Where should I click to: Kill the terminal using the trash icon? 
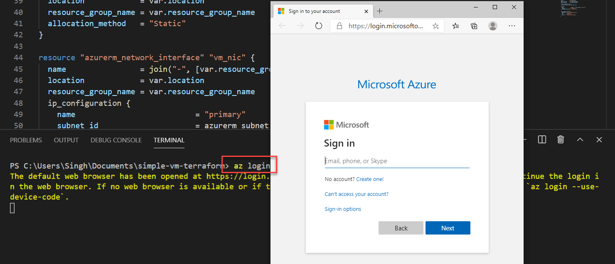tap(560, 139)
